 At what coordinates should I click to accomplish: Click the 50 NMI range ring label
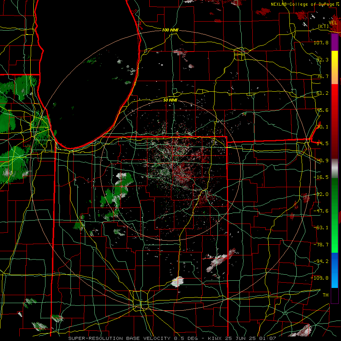(x=170, y=100)
